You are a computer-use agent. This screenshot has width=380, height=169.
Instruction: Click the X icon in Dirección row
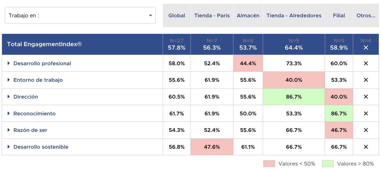[366, 97]
